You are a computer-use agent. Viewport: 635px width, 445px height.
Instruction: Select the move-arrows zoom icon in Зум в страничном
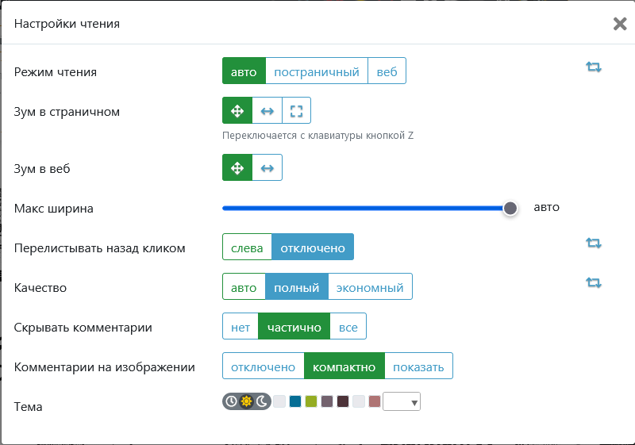tap(237, 111)
